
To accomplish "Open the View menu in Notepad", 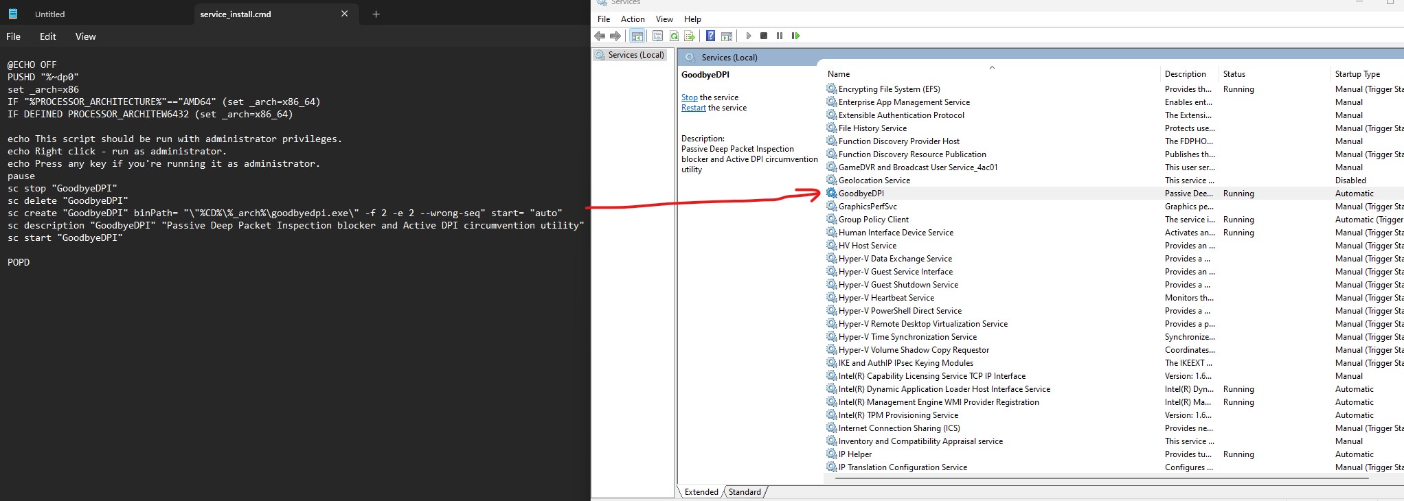I will coord(86,36).
